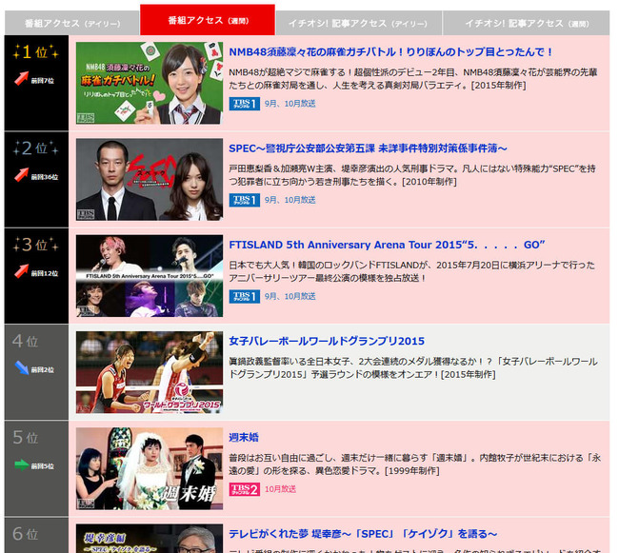Click the red up arrow beside 前回12位
Image resolution: width=619 pixels, height=553 pixels.
21,270
